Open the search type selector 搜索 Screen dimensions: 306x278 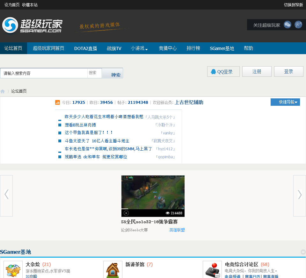click(94, 73)
